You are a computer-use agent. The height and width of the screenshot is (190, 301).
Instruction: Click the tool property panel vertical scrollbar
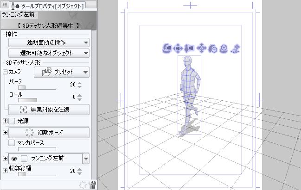pyautogui.click(x=94, y=104)
